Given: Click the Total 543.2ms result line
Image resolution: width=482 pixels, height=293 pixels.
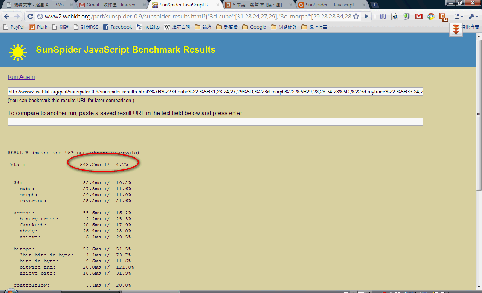Looking at the screenshot, I should (68, 165).
